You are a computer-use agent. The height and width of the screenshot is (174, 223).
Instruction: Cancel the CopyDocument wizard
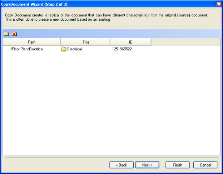[205, 165]
